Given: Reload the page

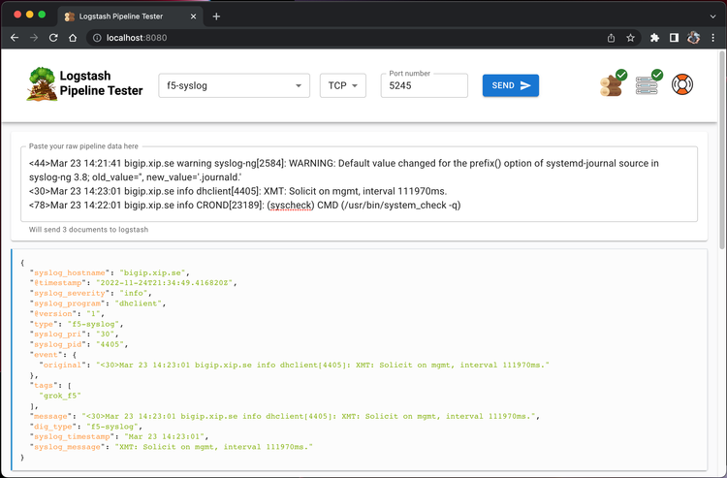Looking at the screenshot, I should [53, 38].
